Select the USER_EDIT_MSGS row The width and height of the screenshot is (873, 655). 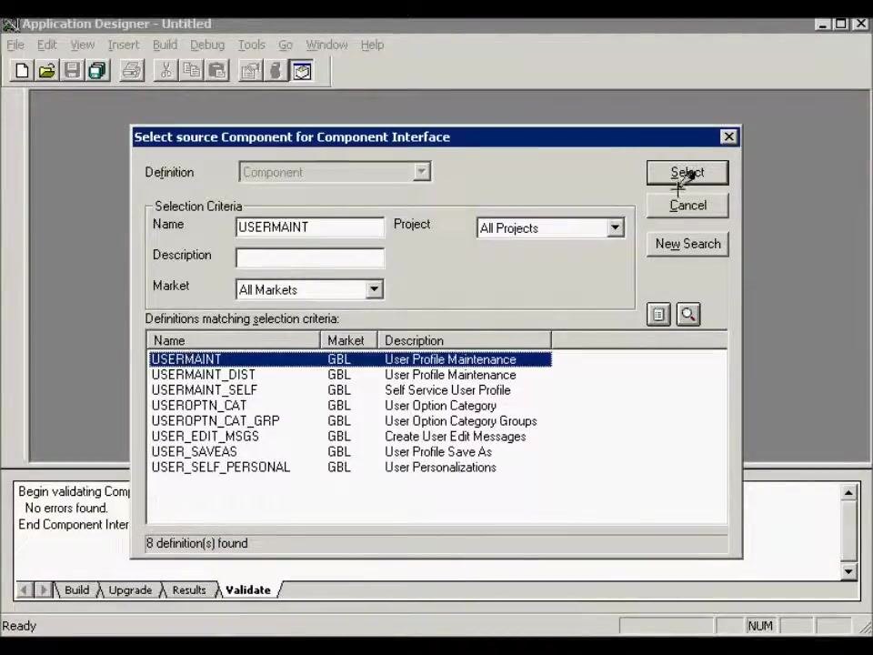[x=351, y=436]
